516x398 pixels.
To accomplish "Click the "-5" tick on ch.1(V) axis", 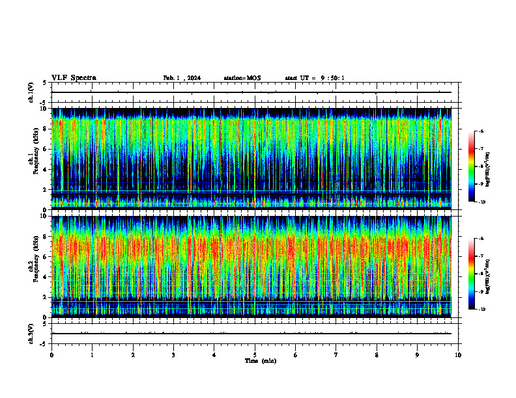I will [x=44, y=103].
